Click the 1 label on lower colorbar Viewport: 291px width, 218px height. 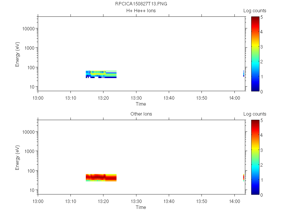[x=261, y=180]
